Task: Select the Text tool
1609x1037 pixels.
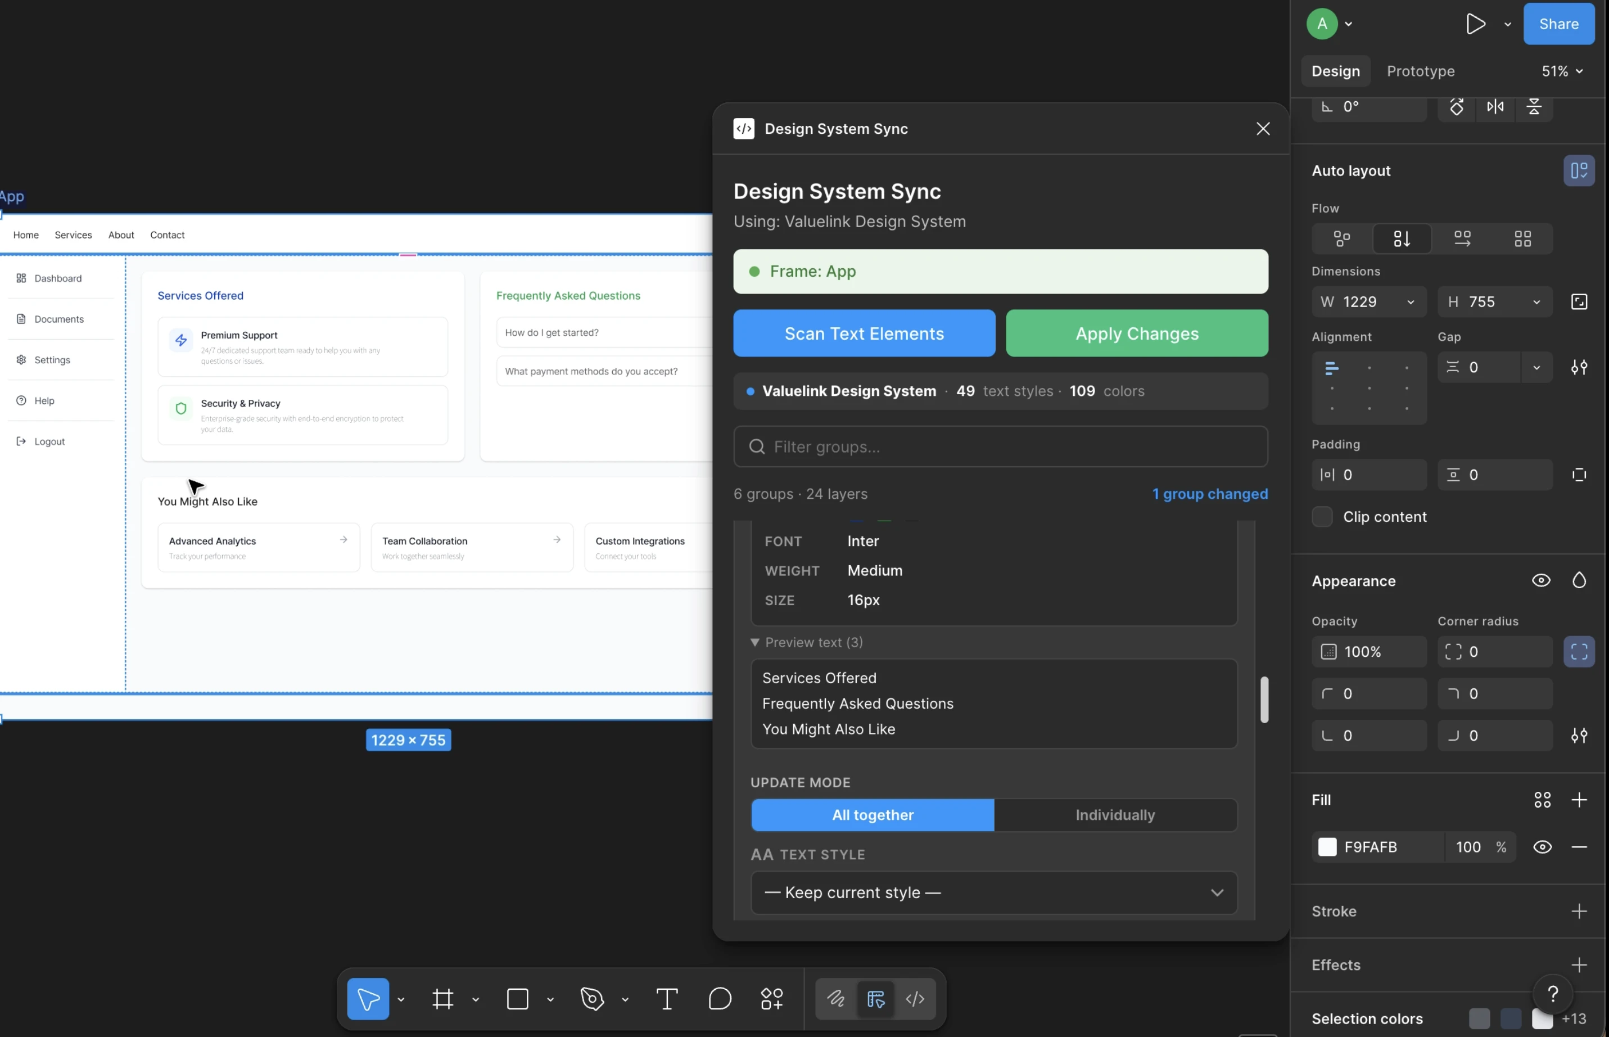Action: pyautogui.click(x=667, y=999)
